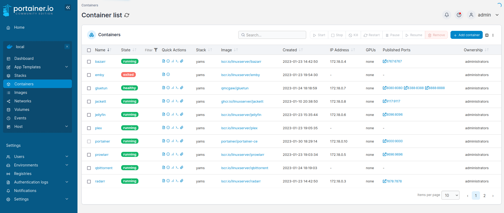Open the table columns toggle icon
This screenshot has height=213, width=504.
pos(487,35)
